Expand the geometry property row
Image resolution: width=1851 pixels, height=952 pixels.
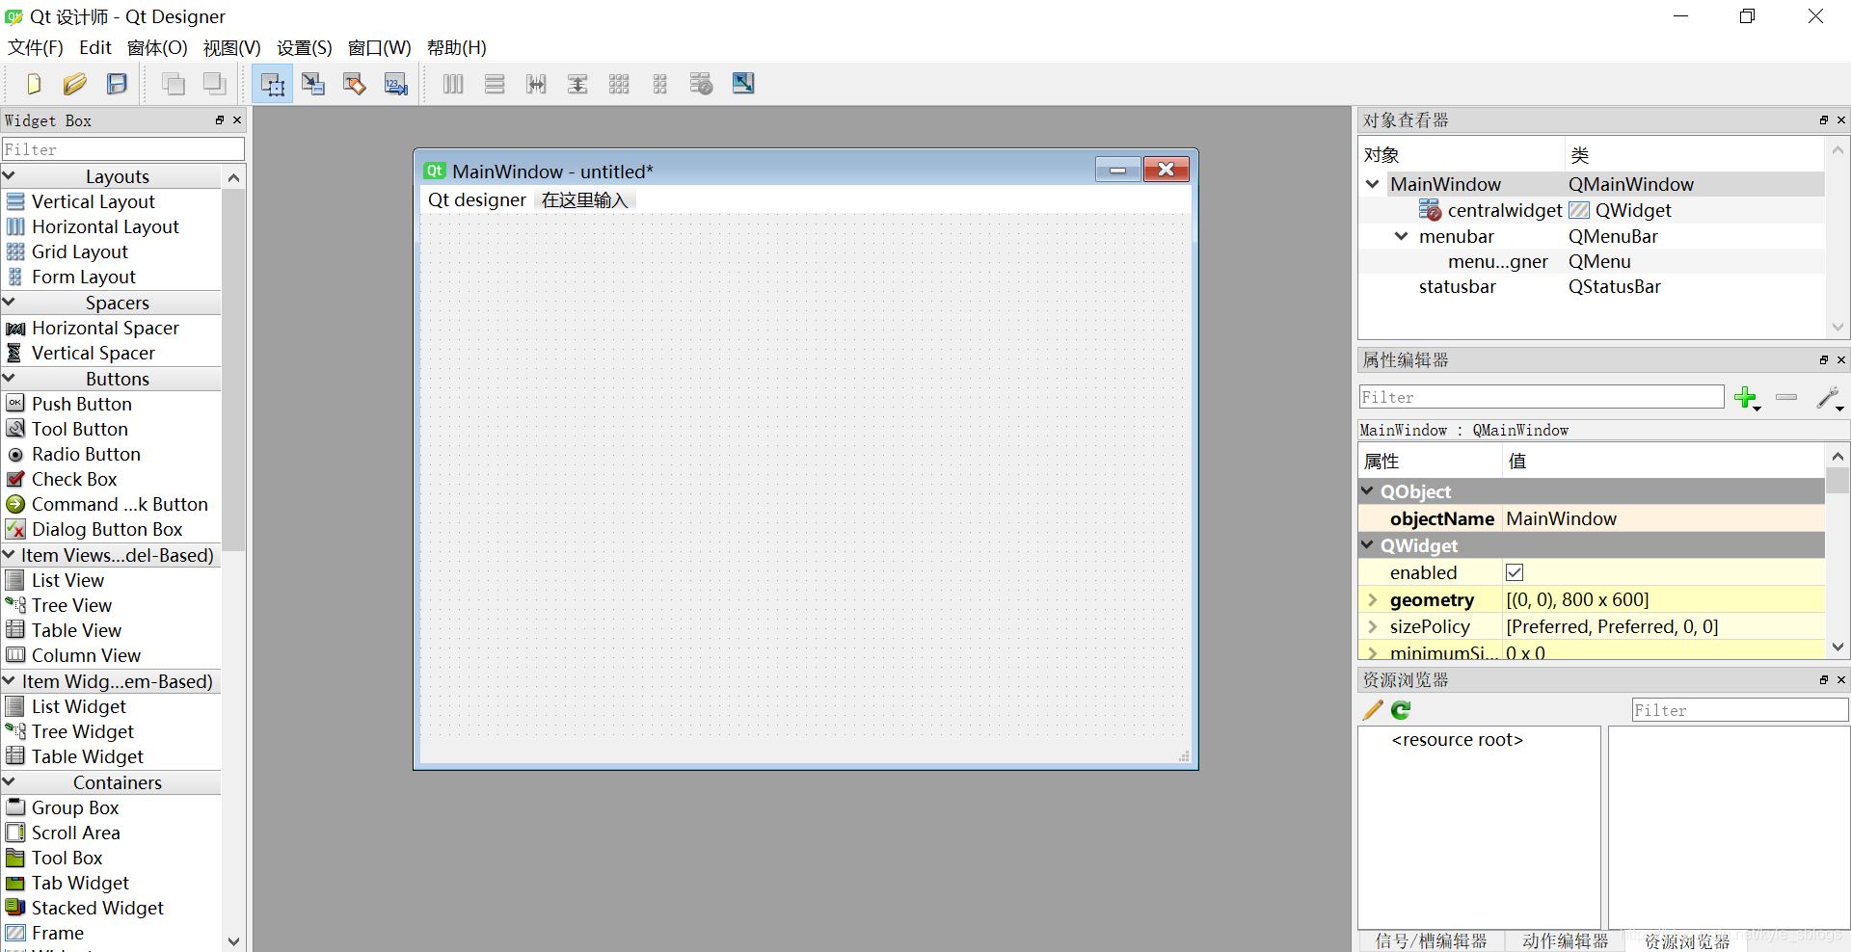click(1372, 599)
